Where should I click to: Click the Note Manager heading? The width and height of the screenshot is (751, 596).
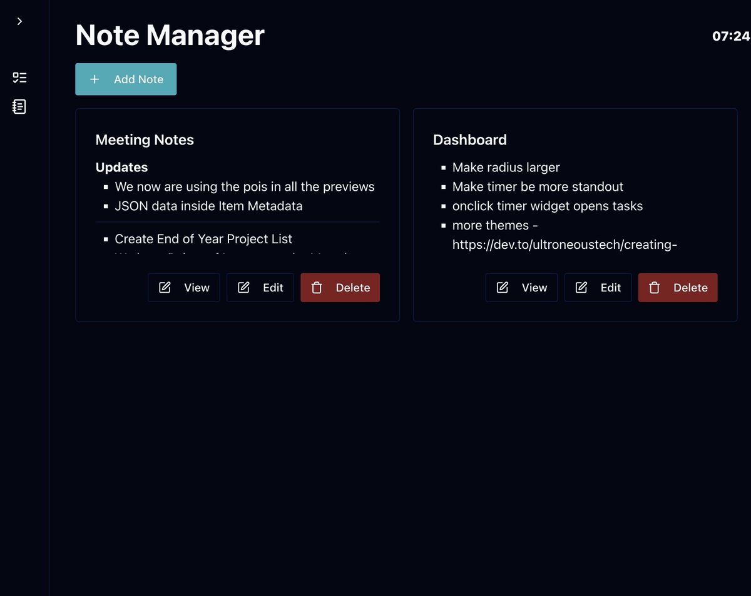click(x=170, y=35)
